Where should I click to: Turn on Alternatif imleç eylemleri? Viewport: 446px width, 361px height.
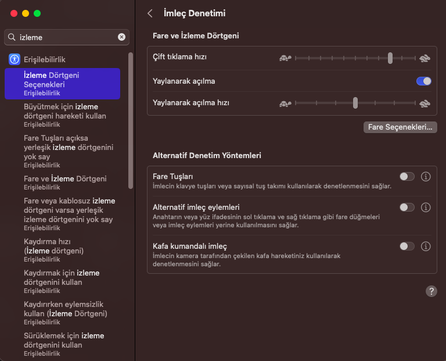point(407,208)
